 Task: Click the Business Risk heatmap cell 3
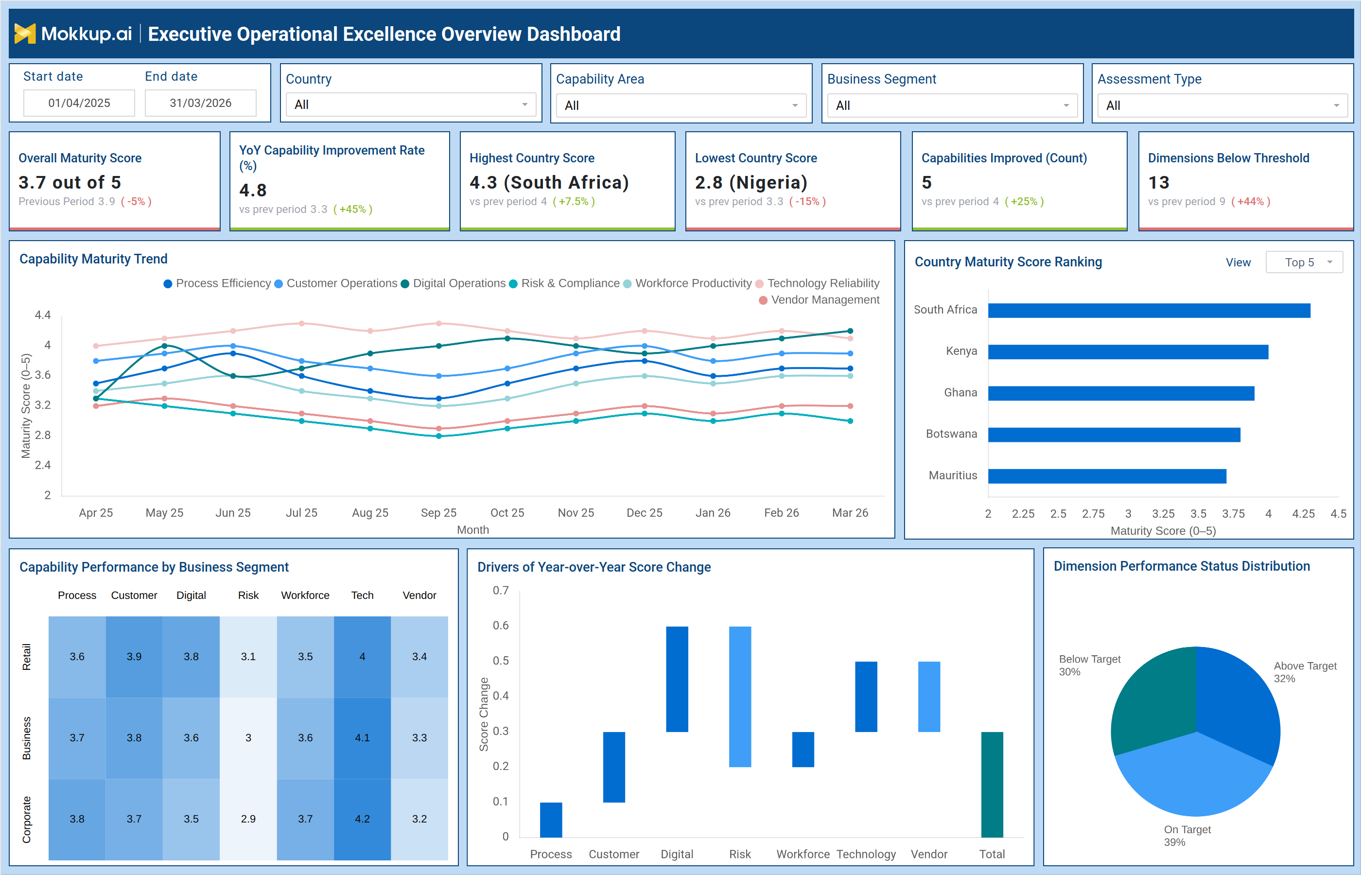point(248,737)
